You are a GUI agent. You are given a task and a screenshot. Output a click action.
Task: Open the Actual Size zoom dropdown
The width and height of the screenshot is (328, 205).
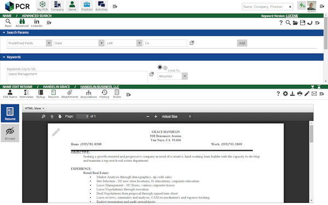[x=177, y=116]
